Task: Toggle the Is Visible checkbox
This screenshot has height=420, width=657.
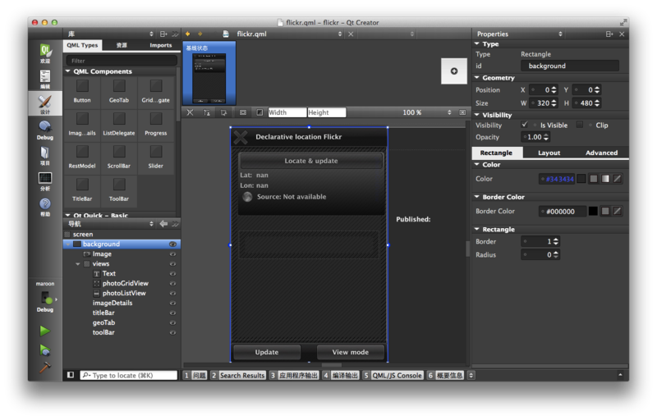Action: [524, 125]
